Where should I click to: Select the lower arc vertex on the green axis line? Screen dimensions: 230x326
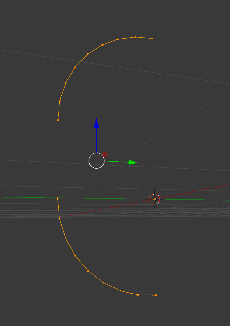coord(58,198)
